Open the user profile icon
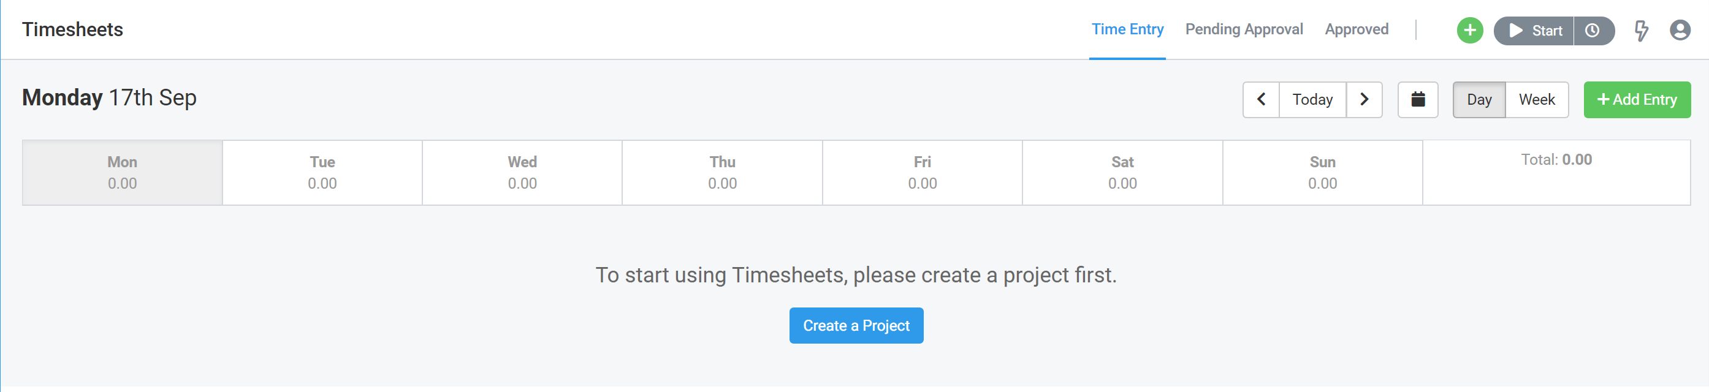The image size is (1709, 392). tap(1680, 31)
